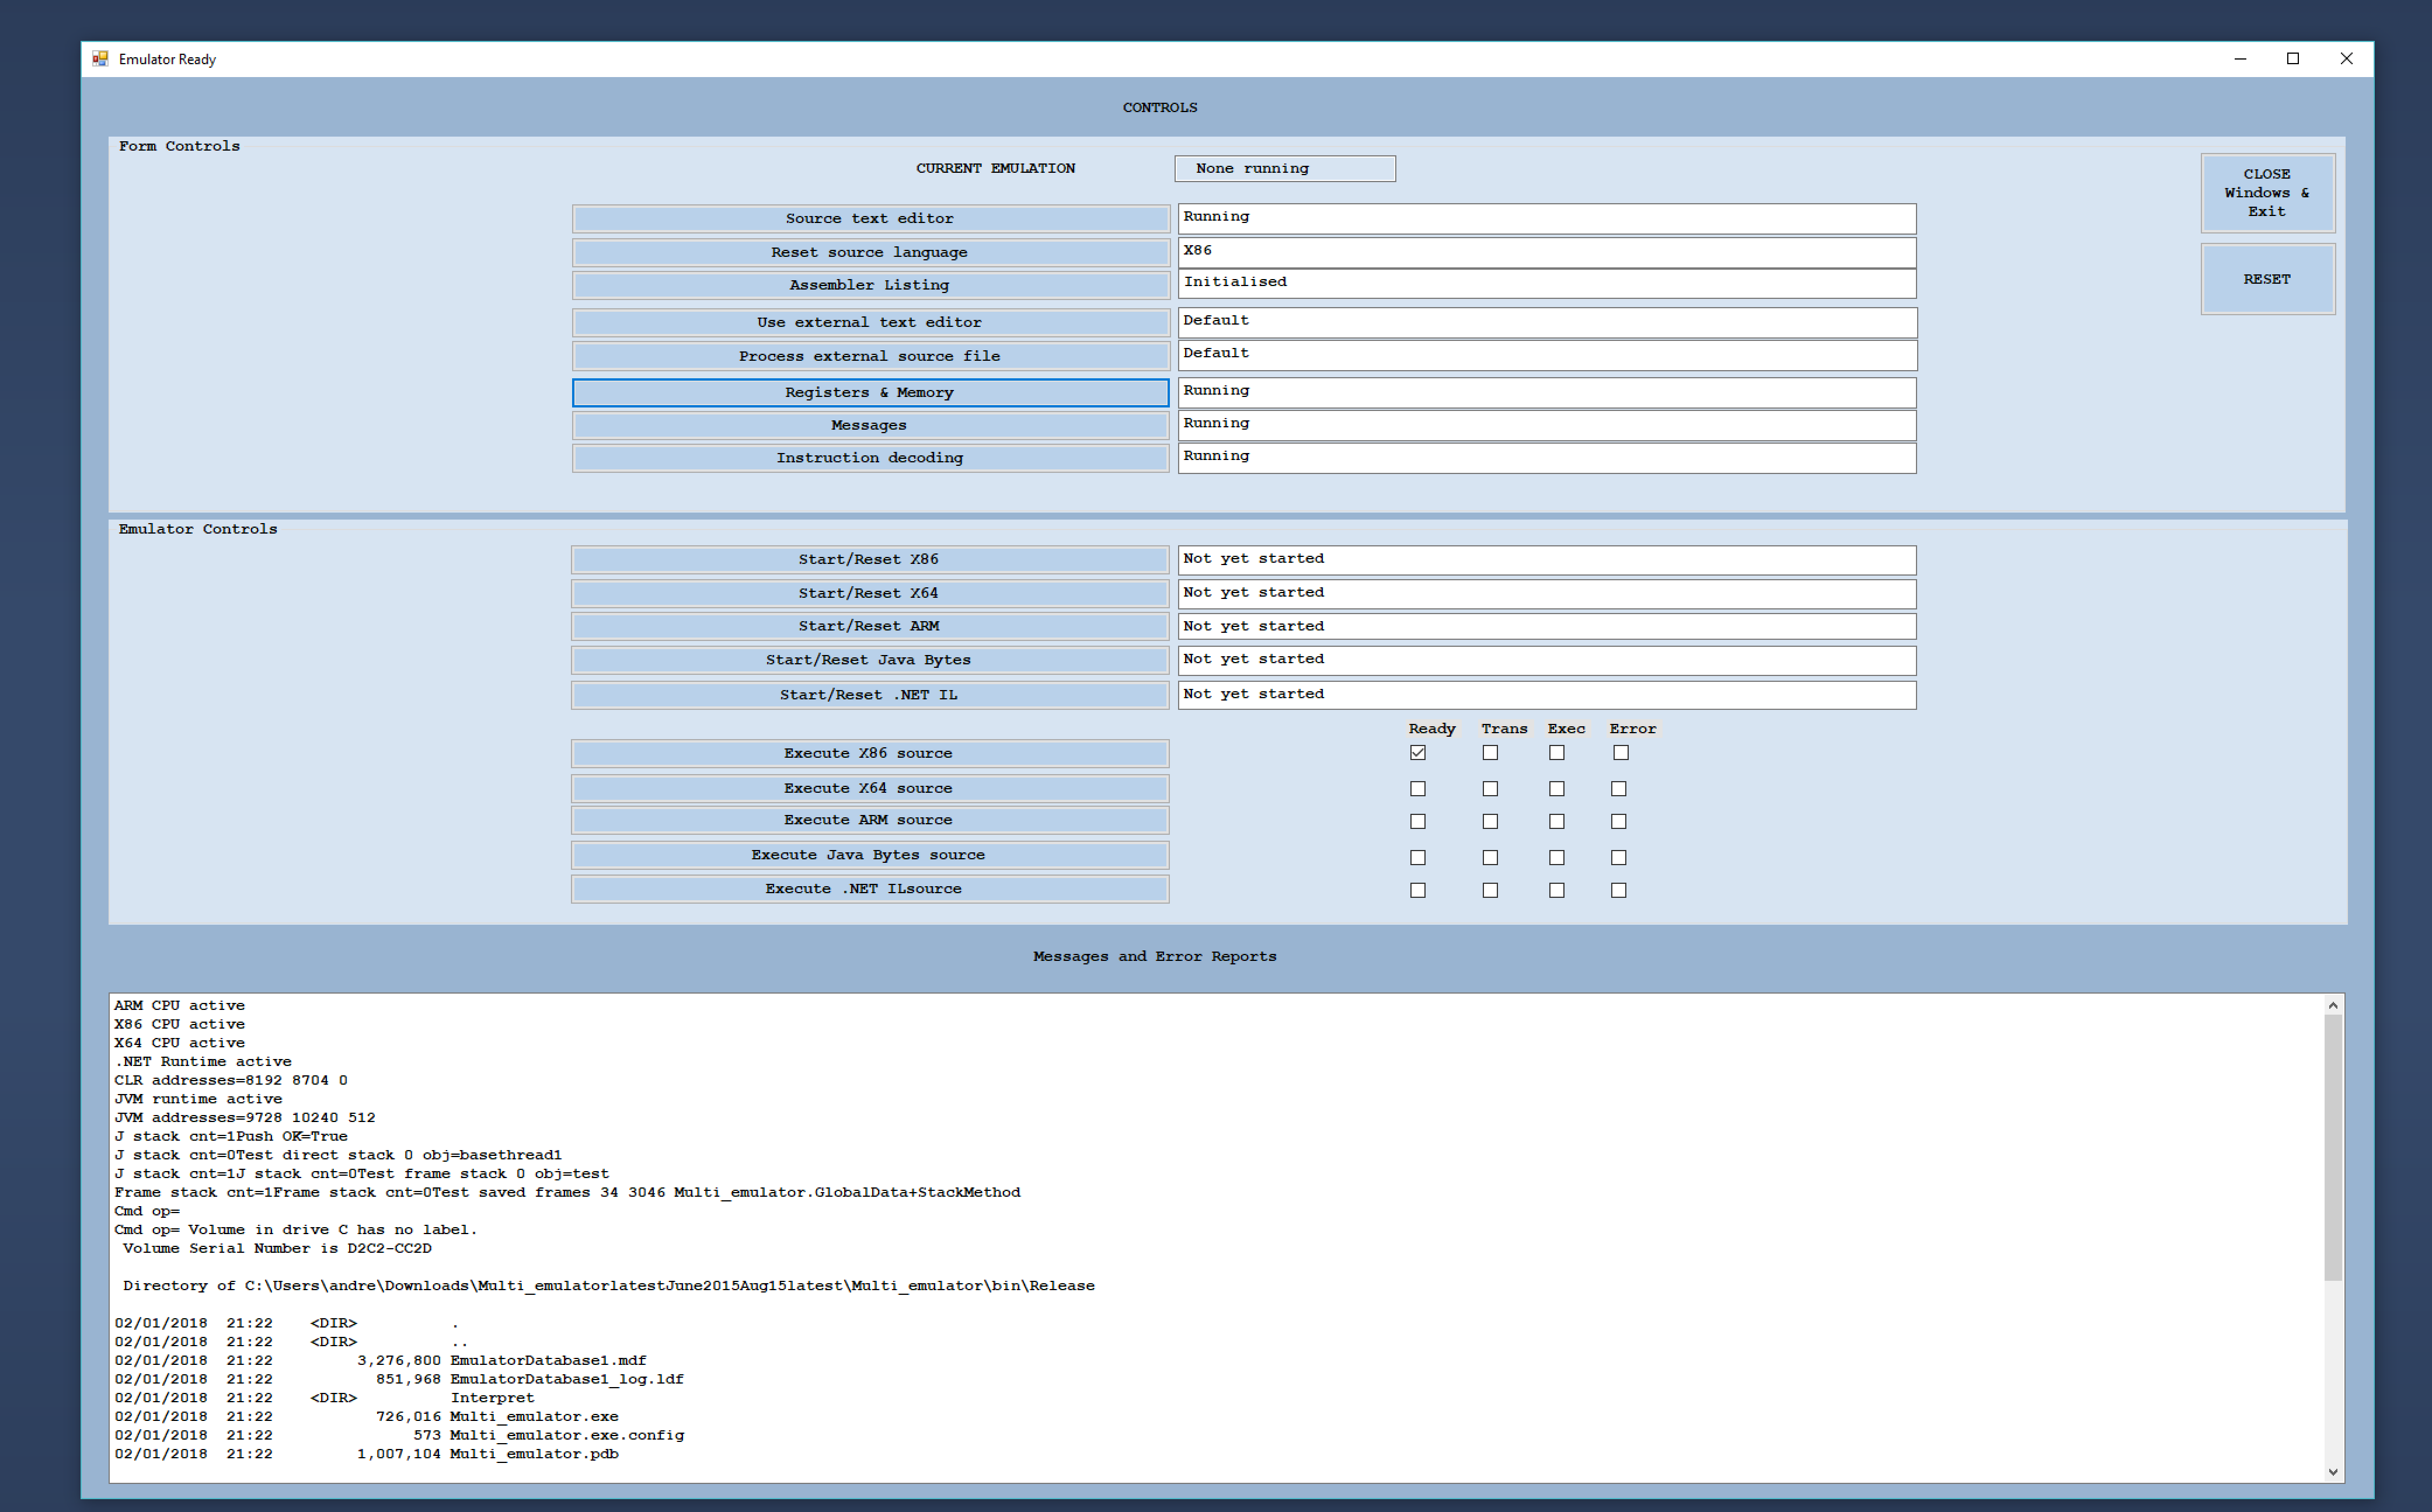
Task: Click Source text editor status field
Action: point(1547,218)
